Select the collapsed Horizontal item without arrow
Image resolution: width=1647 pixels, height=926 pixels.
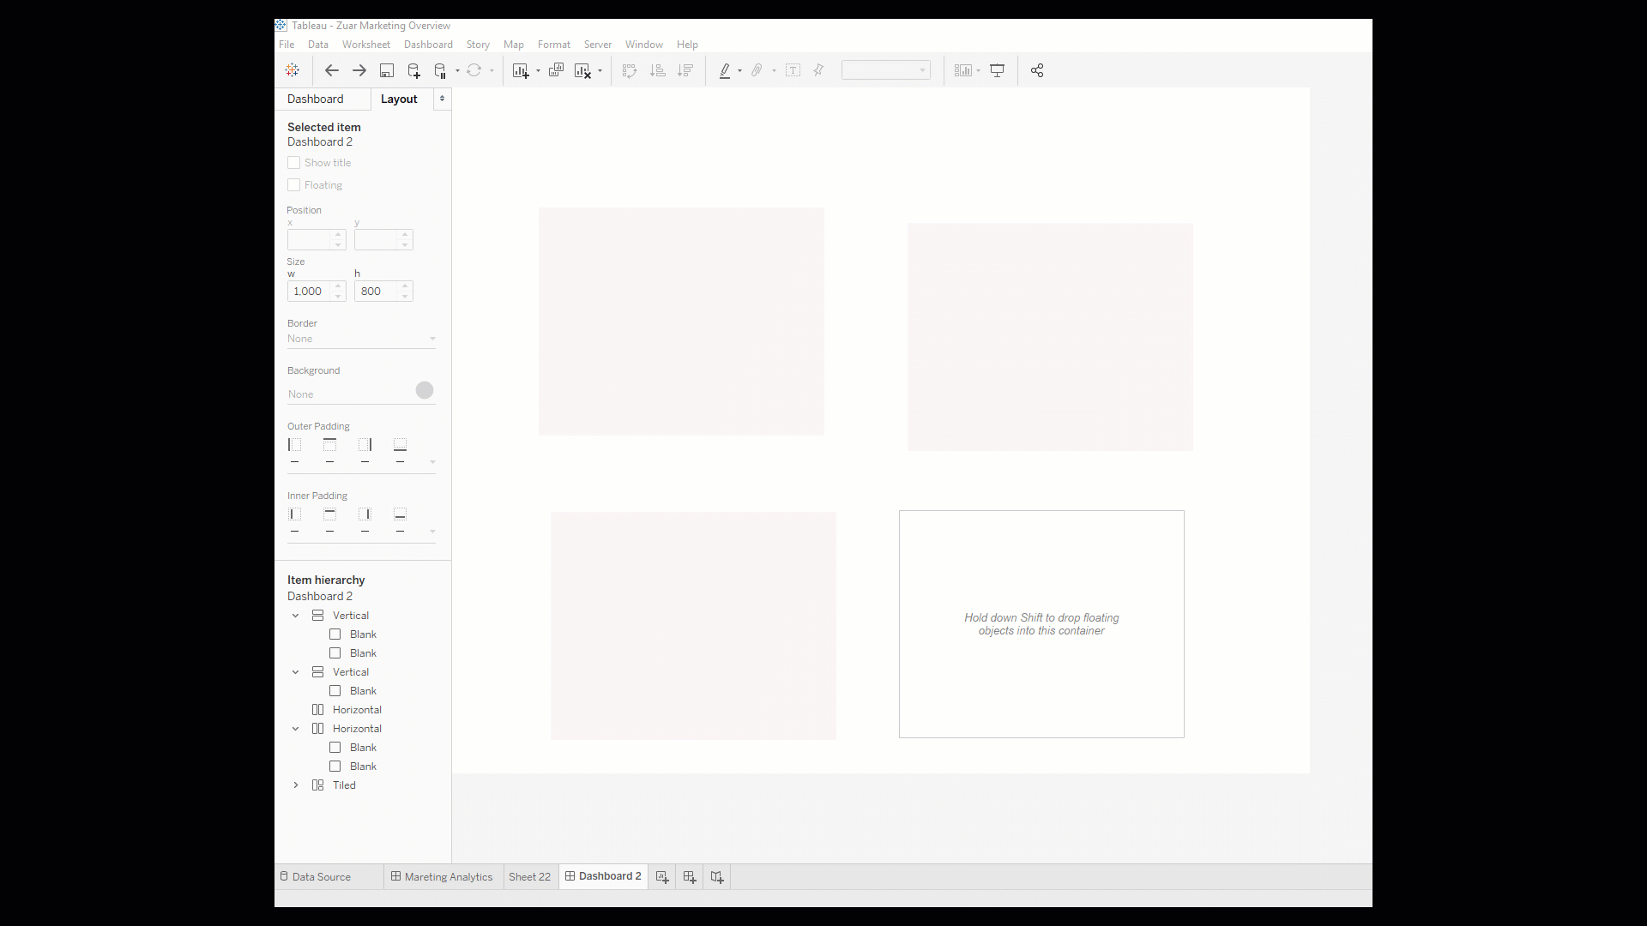(357, 710)
